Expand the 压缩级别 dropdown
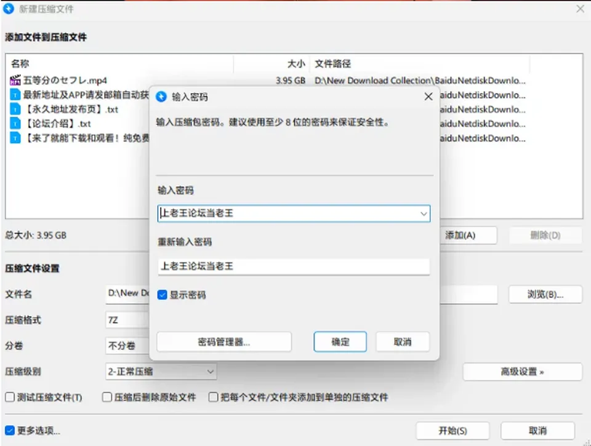Image resolution: width=591 pixels, height=446 pixels. 211,372
